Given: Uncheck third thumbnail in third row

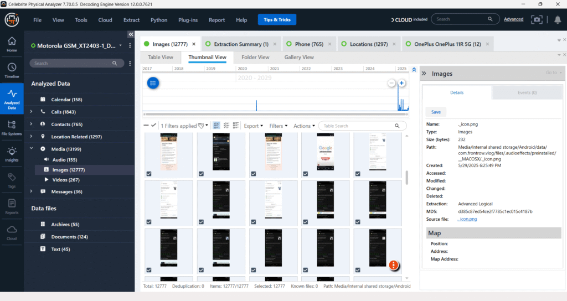Looking at the screenshot, I should click(x=254, y=270).
